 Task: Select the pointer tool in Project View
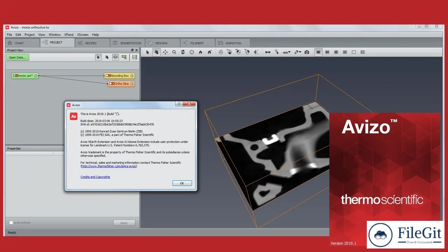(x=98, y=57)
